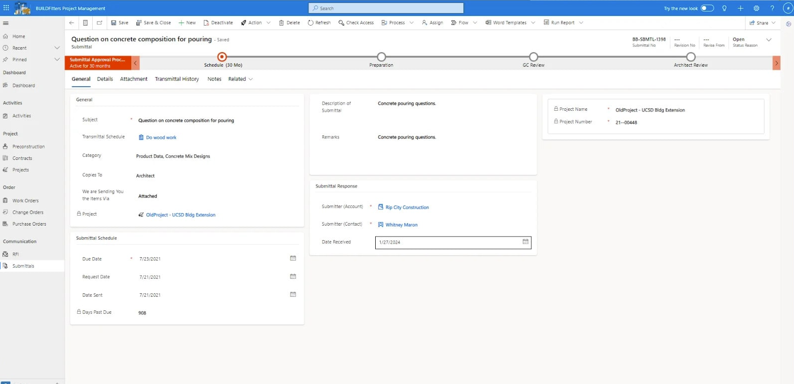Open calendar picker for Due Date
Image resolution: width=794 pixels, height=384 pixels.
point(293,258)
